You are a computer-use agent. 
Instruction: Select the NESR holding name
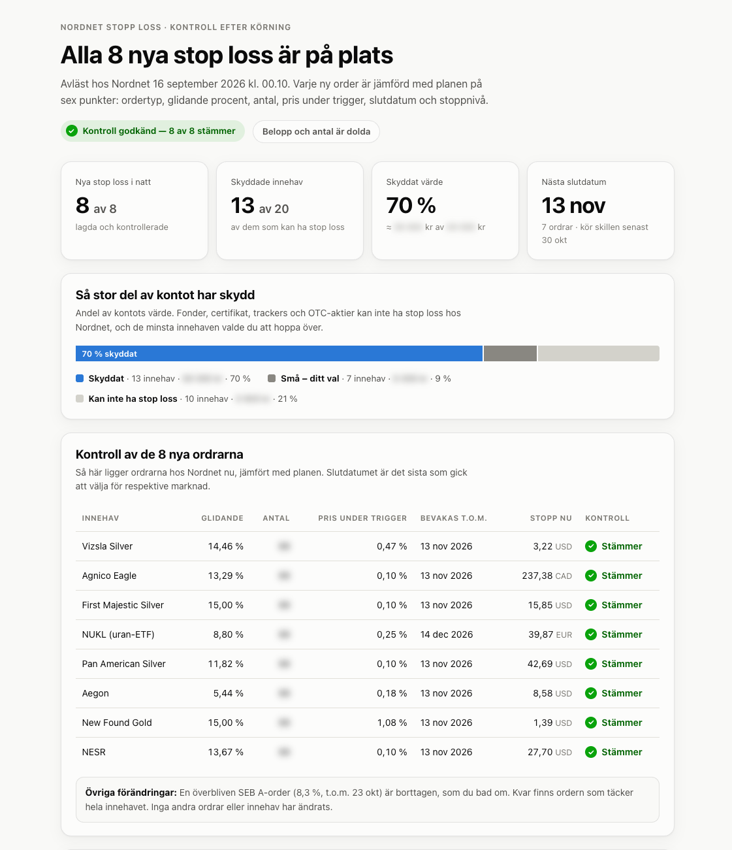pyautogui.click(x=94, y=752)
